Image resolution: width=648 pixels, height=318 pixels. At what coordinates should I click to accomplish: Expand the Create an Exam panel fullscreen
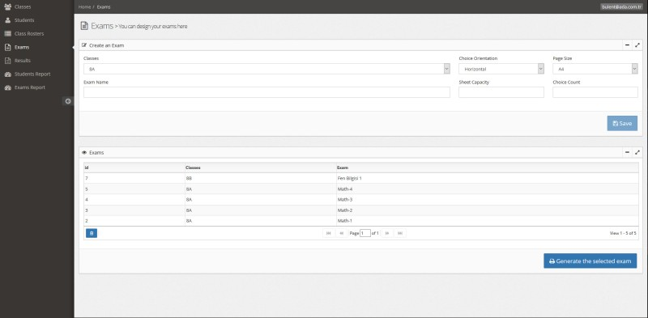click(637, 45)
